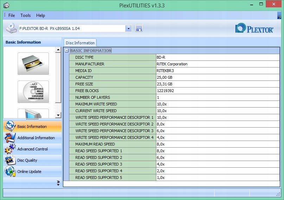Screen dimensions: 284x200
Task: Click the Advanced Control gears icon
Action: [10, 149]
